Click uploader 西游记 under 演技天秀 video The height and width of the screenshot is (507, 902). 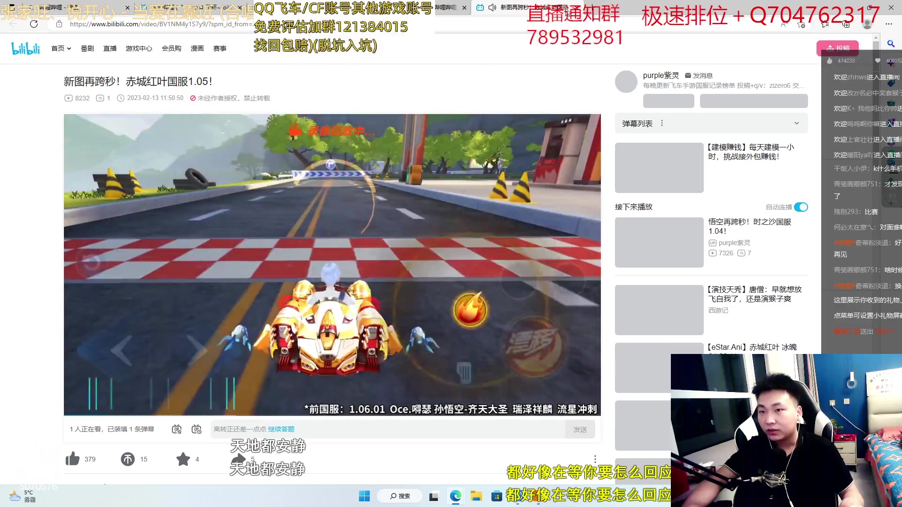click(718, 310)
